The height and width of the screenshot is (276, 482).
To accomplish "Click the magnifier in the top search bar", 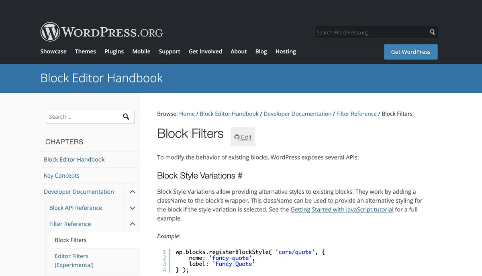I will [x=432, y=32].
